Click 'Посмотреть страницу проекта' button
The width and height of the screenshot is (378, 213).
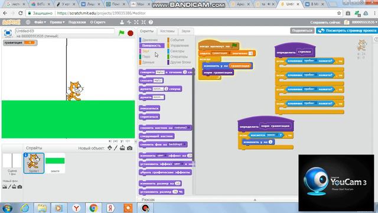[347, 31]
